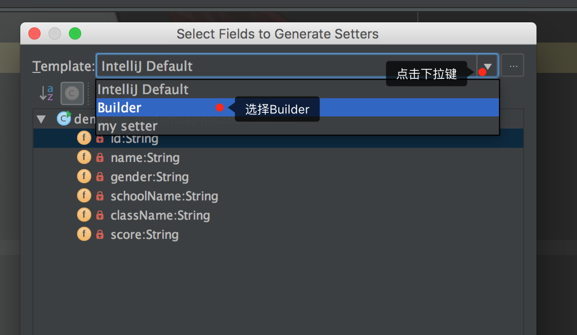Choose the Builder template option

click(120, 108)
